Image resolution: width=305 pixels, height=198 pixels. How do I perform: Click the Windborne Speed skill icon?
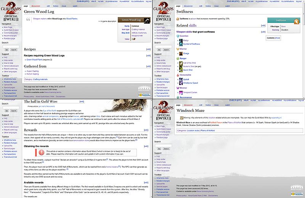(x=181, y=83)
